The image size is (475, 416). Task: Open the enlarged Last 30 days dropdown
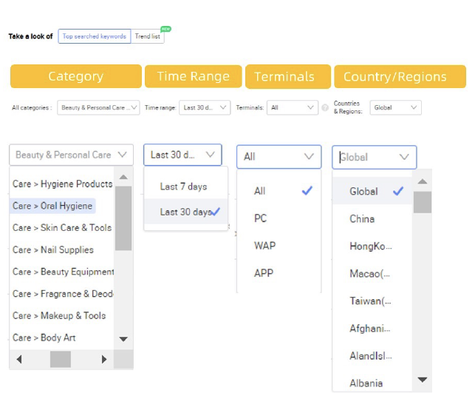pyautogui.click(x=182, y=155)
